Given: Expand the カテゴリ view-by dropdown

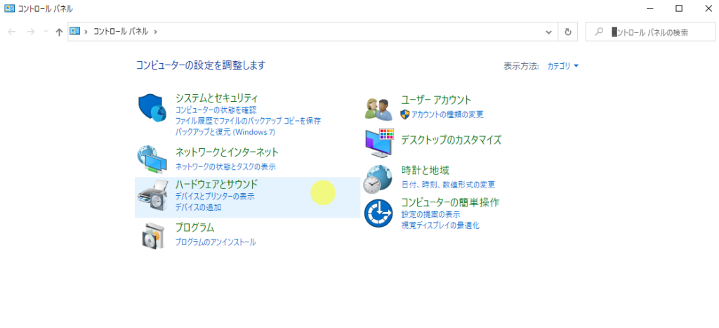Looking at the screenshot, I should coord(563,66).
